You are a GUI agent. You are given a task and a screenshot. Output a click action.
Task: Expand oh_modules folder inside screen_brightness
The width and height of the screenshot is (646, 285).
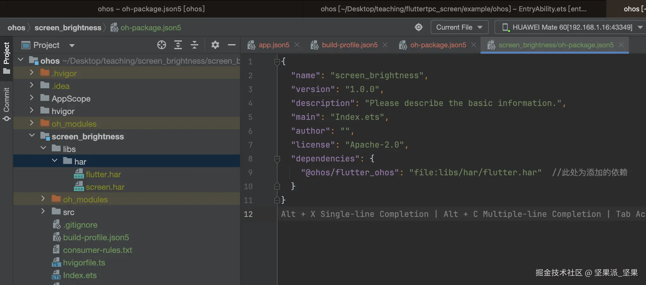click(x=43, y=199)
